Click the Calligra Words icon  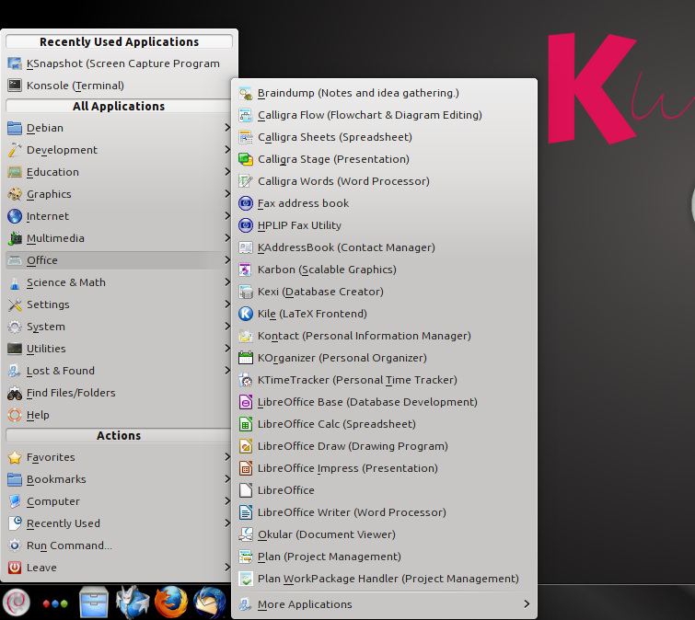[246, 181]
